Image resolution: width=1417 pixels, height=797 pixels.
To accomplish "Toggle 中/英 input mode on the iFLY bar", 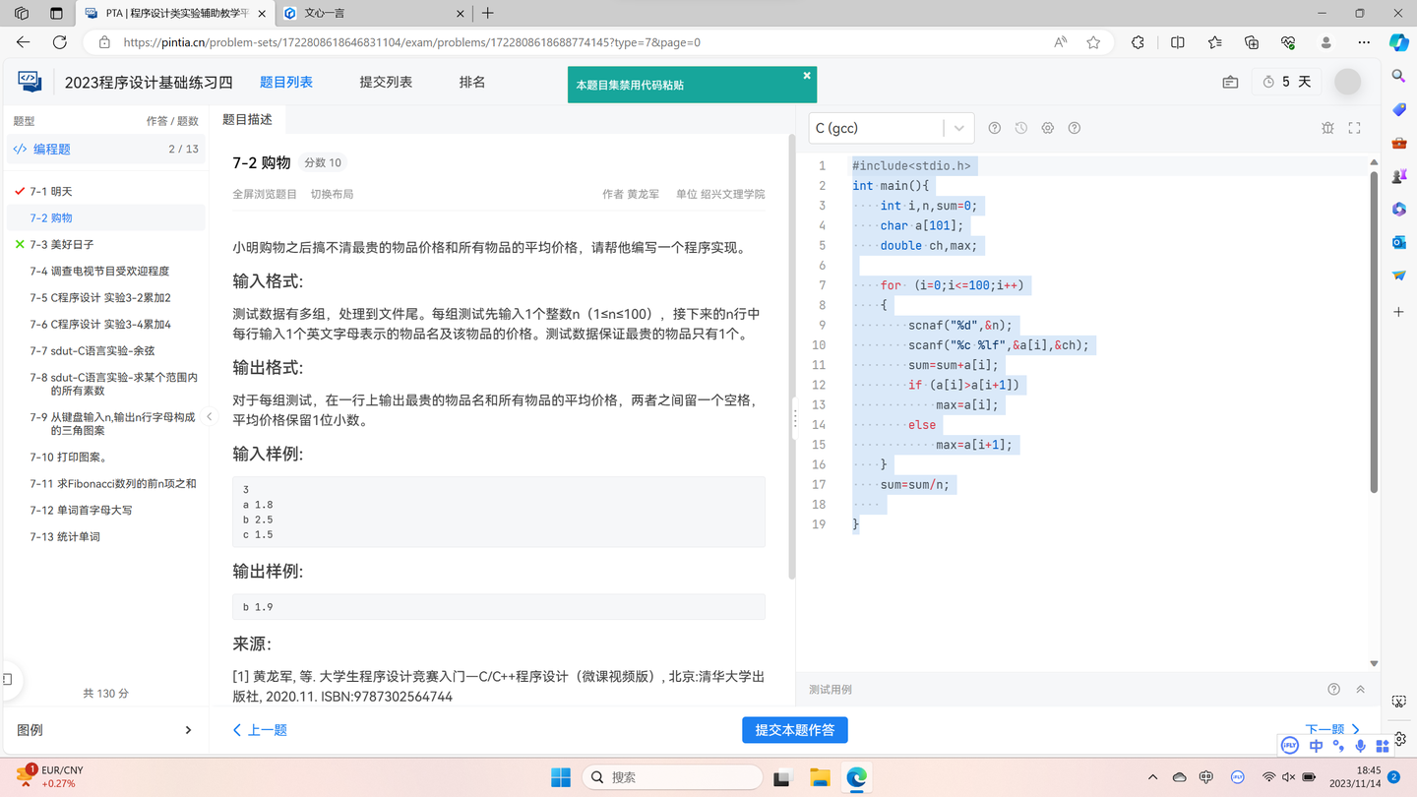I will (x=1316, y=746).
